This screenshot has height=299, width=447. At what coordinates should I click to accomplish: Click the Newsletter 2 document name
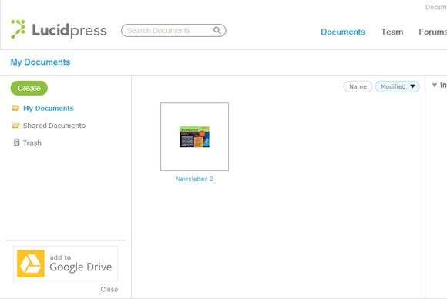click(194, 179)
